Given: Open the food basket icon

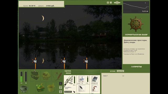Looking at the screenshot, I should [40, 88].
